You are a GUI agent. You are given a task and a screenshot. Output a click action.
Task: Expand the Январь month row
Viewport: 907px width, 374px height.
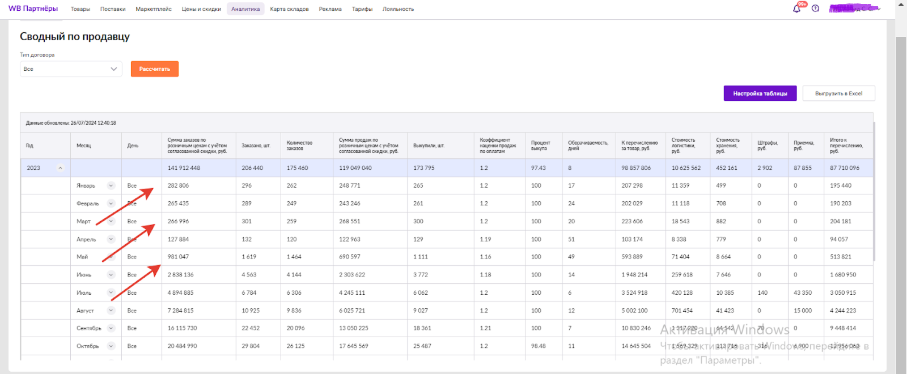(x=111, y=186)
